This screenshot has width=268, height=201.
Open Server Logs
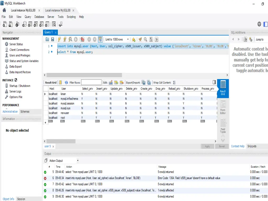pos(15,91)
